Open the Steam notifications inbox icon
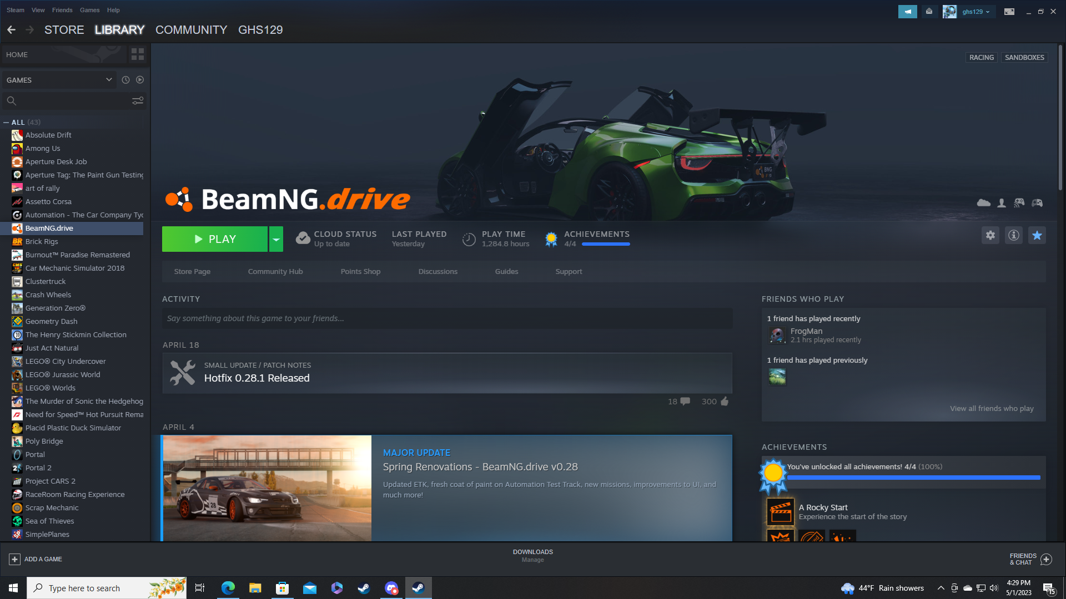 tap(929, 11)
